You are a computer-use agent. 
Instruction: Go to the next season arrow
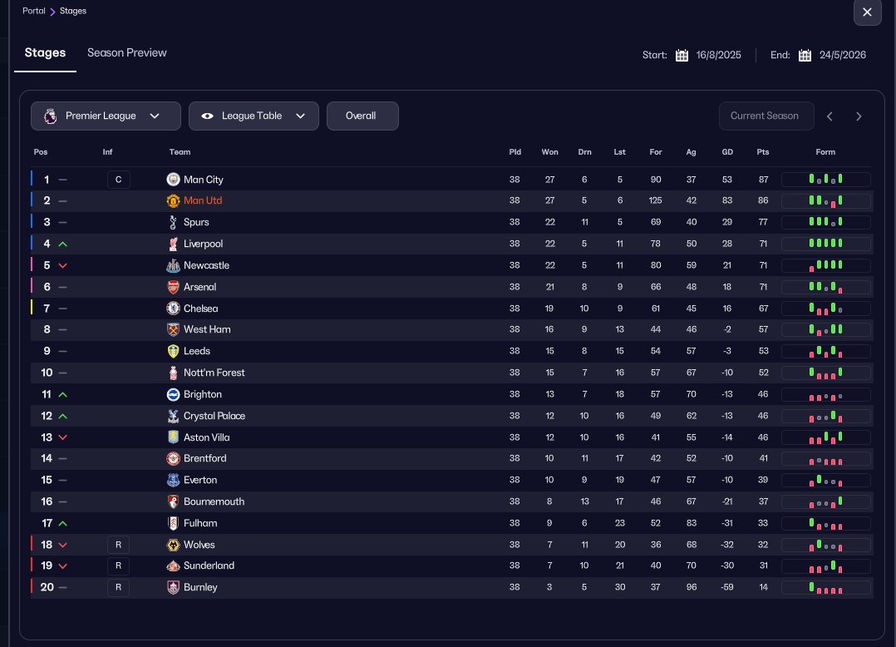click(859, 116)
